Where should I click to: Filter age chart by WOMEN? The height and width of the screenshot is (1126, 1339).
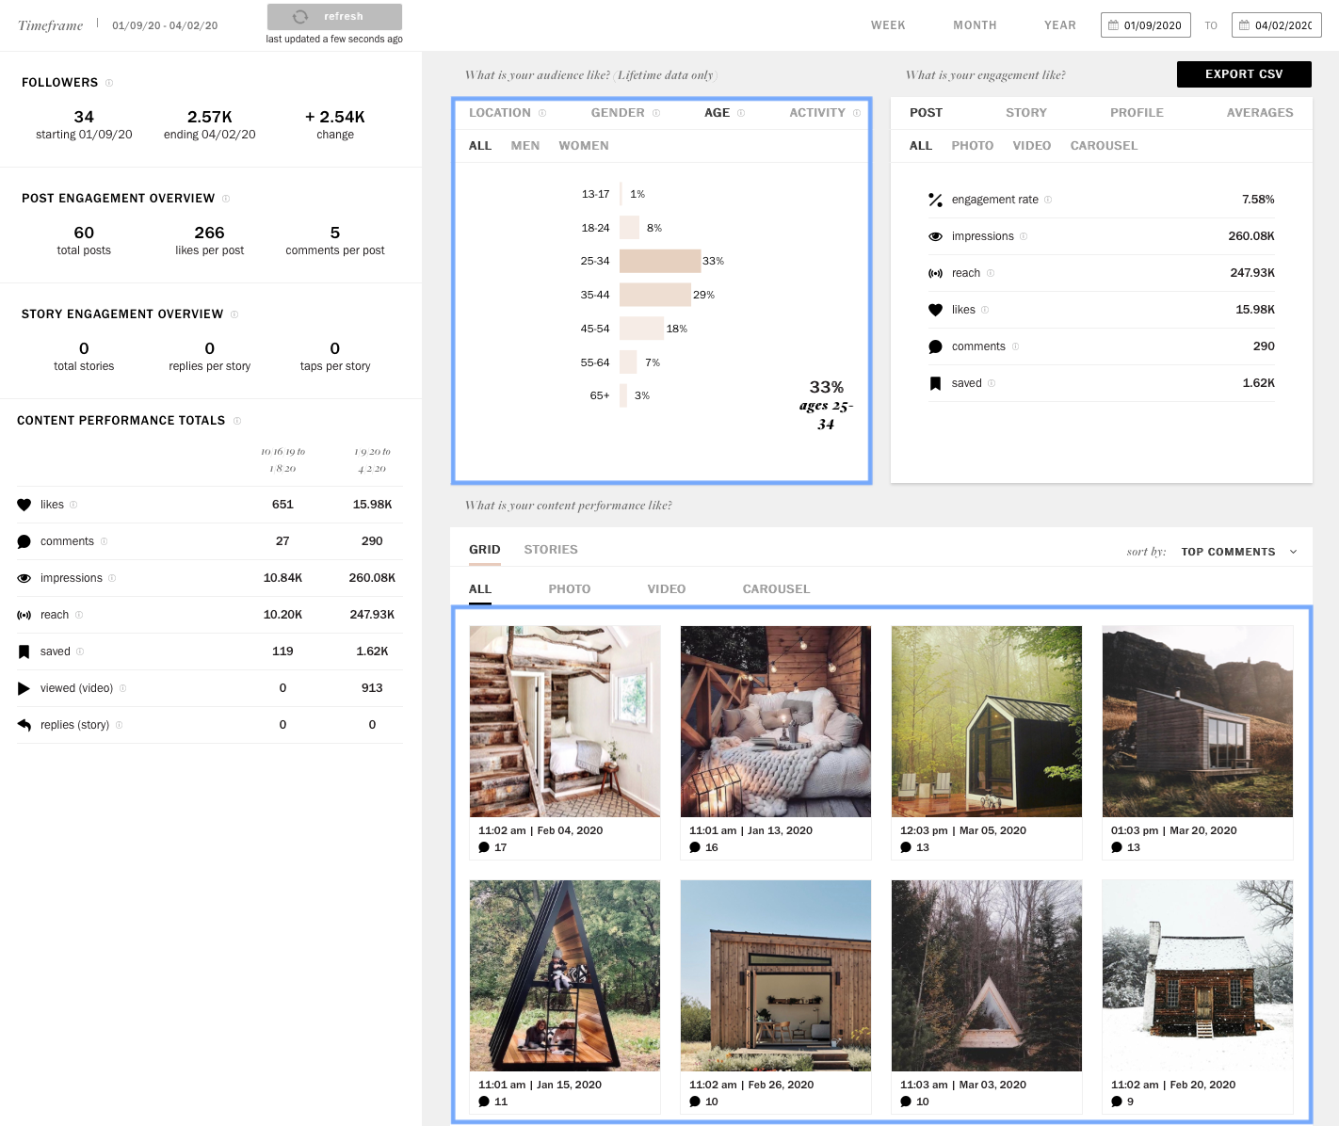(584, 146)
